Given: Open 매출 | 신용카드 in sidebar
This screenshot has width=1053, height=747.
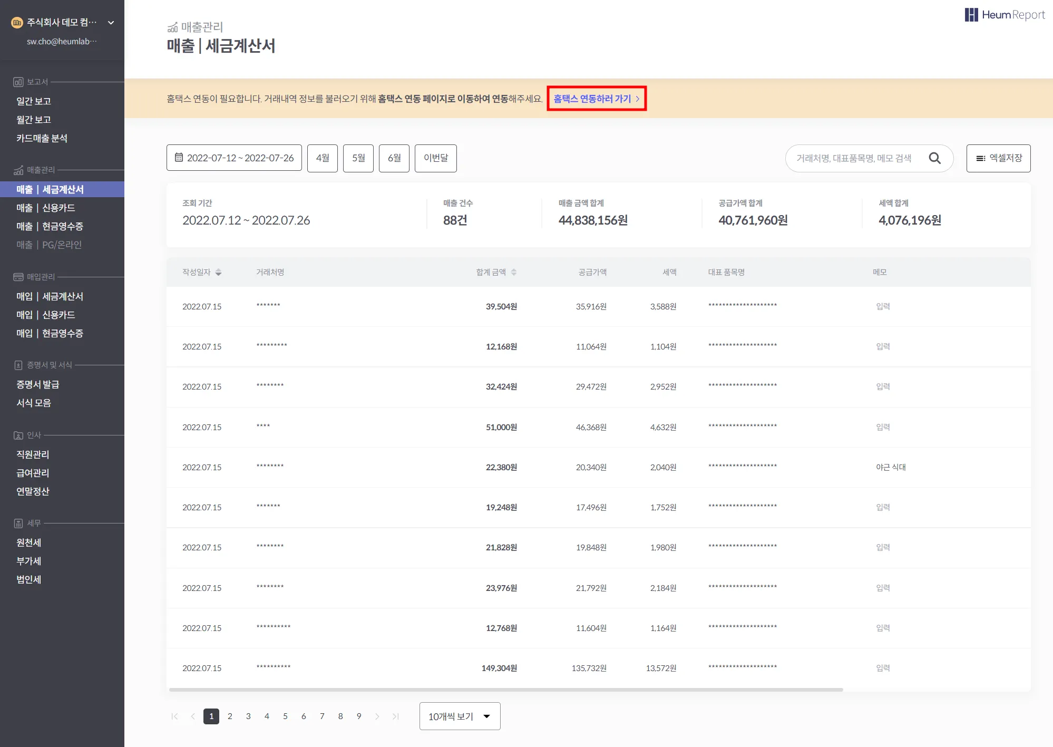Looking at the screenshot, I should pyautogui.click(x=46, y=208).
